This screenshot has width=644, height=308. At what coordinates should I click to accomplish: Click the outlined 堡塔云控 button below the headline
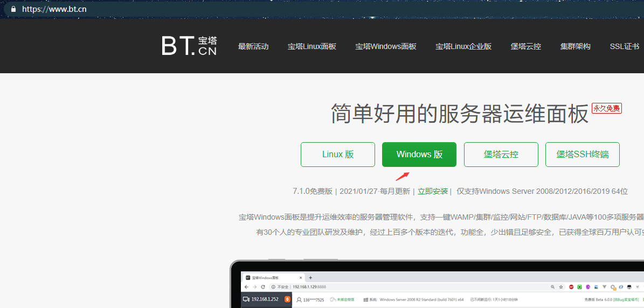501,155
